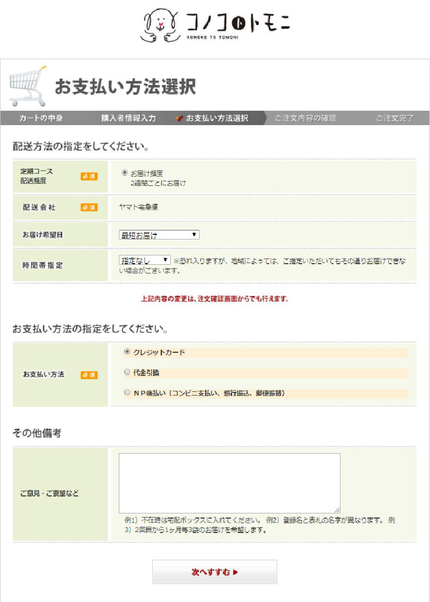Select 代金引換 payment radio button
The width and height of the screenshot is (430, 602).
[x=127, y=372]
